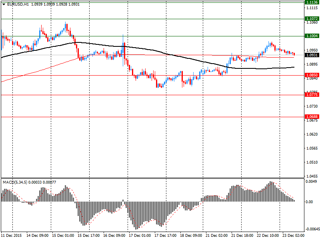This screenshot has height=240, width=320.
Task: Select the EURUSD,H1 chart title text
Action: 18,4
